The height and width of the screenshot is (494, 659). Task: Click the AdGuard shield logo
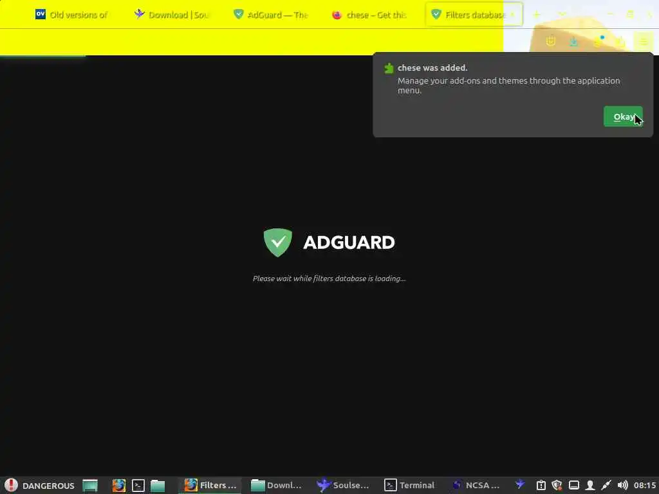(x=278, y=242)
